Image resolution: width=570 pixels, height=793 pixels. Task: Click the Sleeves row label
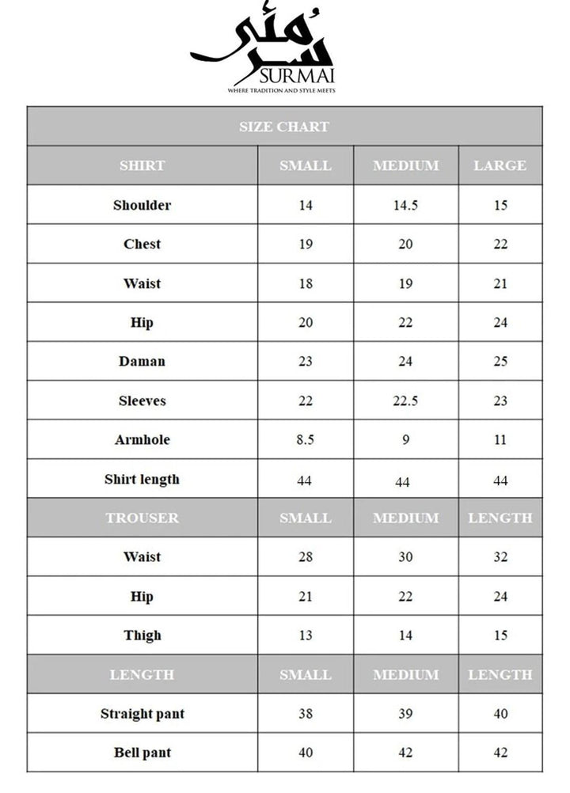click(x=142, y=400)
